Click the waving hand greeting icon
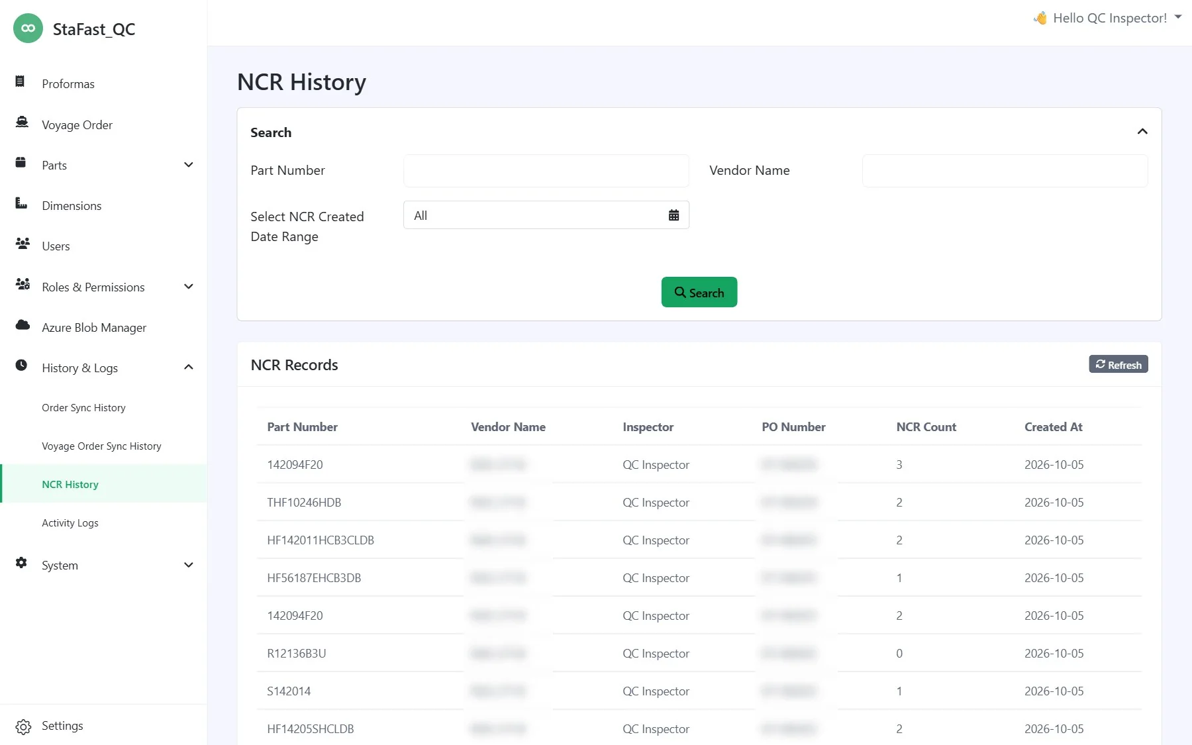The image size is (1192, 745). pos(1040,18)
